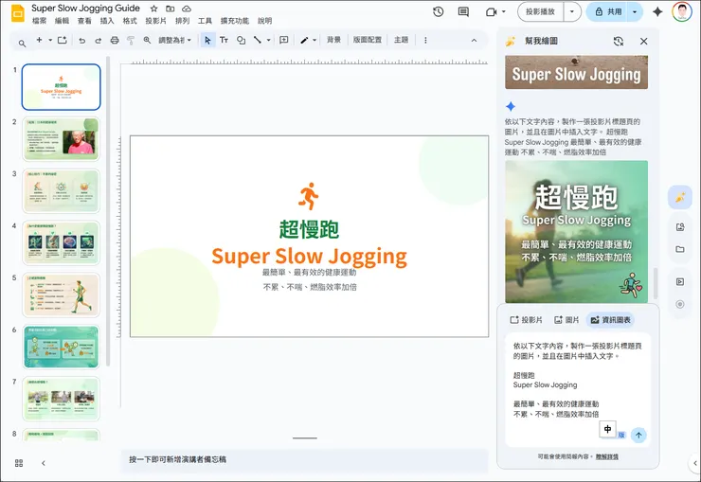This screenshot has width=701, height=482.
Task: Open the 投影片 menu in menu bar
Action: point(155,21)
